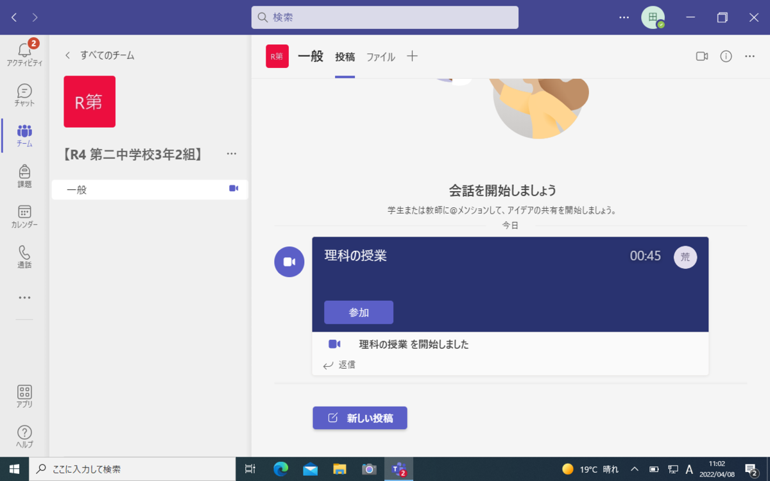Click the 新しい投稿 button

(x=360, y=418)
